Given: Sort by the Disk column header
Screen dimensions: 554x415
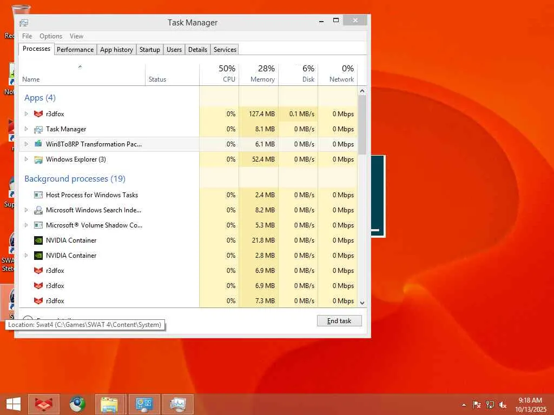Looking at the screenshot, I should (299, 75).
